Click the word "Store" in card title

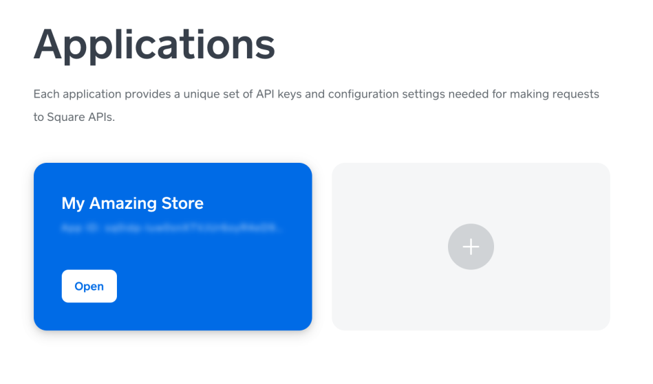click(182, 203)
